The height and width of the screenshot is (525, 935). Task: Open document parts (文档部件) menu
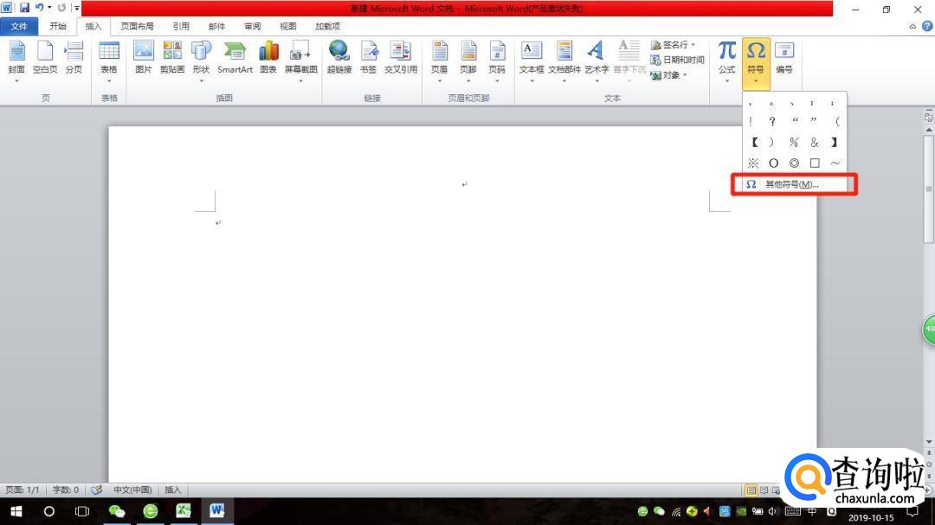tap(564, 60)
